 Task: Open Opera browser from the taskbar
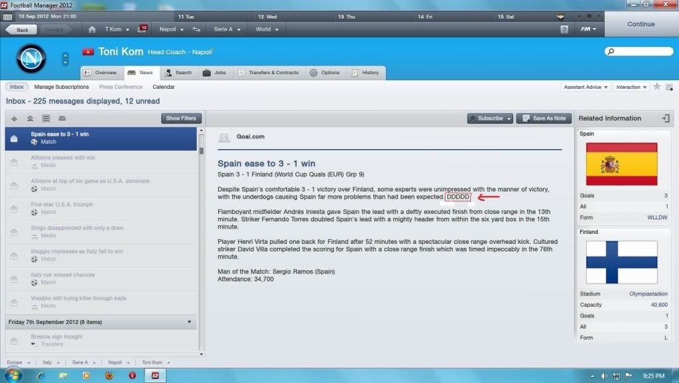click(x=132, y=375)
